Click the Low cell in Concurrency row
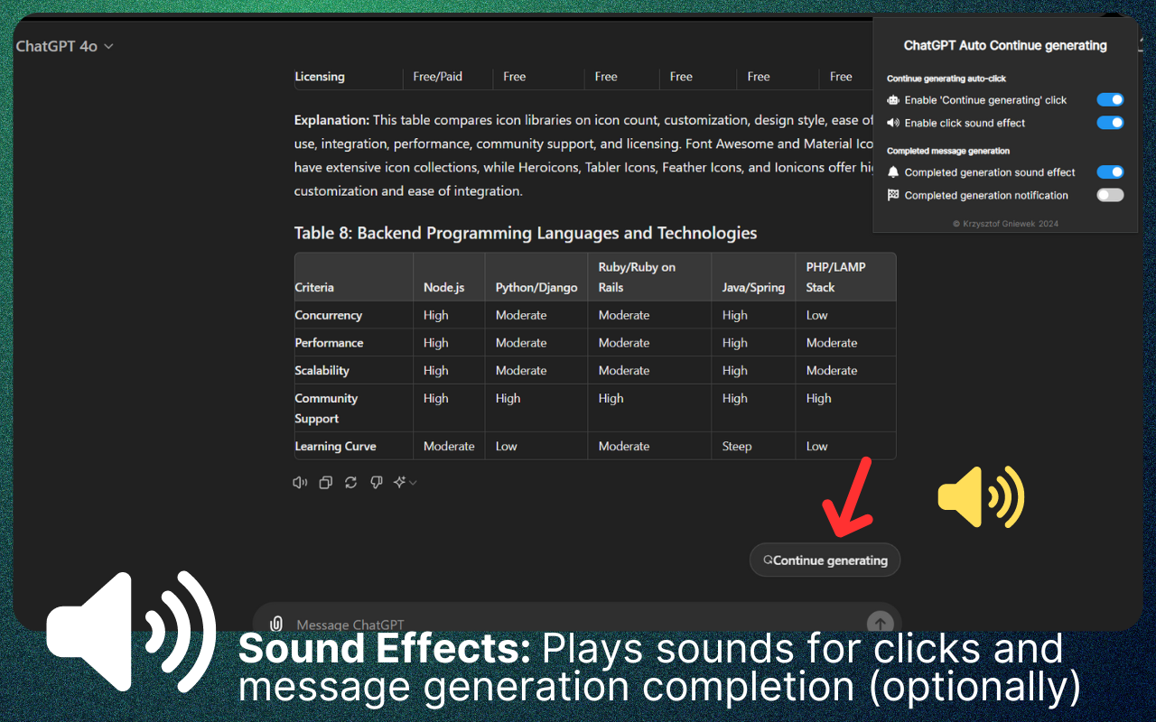This screenshot has height=722, width=1156. coord(816,315)
